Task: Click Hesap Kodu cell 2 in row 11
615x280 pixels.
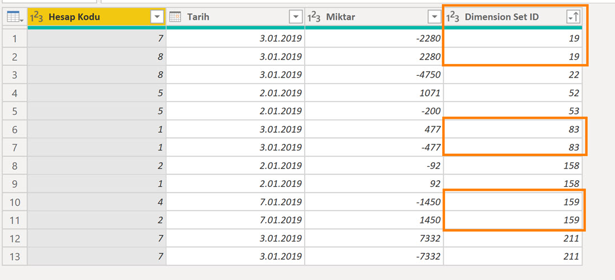Action: click(x=97, y=220)
